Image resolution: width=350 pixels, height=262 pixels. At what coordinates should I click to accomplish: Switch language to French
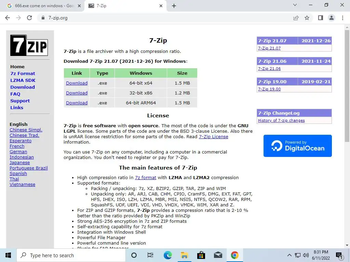click(17, 146)
